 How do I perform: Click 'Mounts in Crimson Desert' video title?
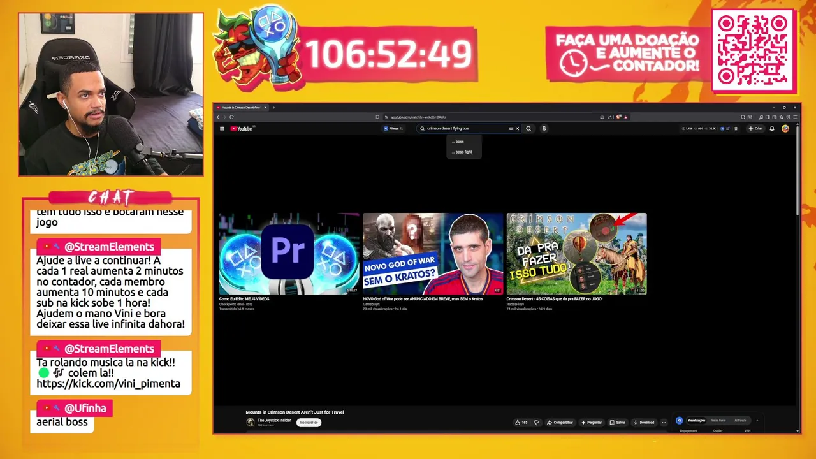tap(295, 412)
